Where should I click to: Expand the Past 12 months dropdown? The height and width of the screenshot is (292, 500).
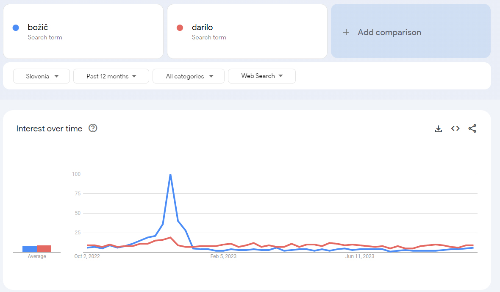click(111, 76)
